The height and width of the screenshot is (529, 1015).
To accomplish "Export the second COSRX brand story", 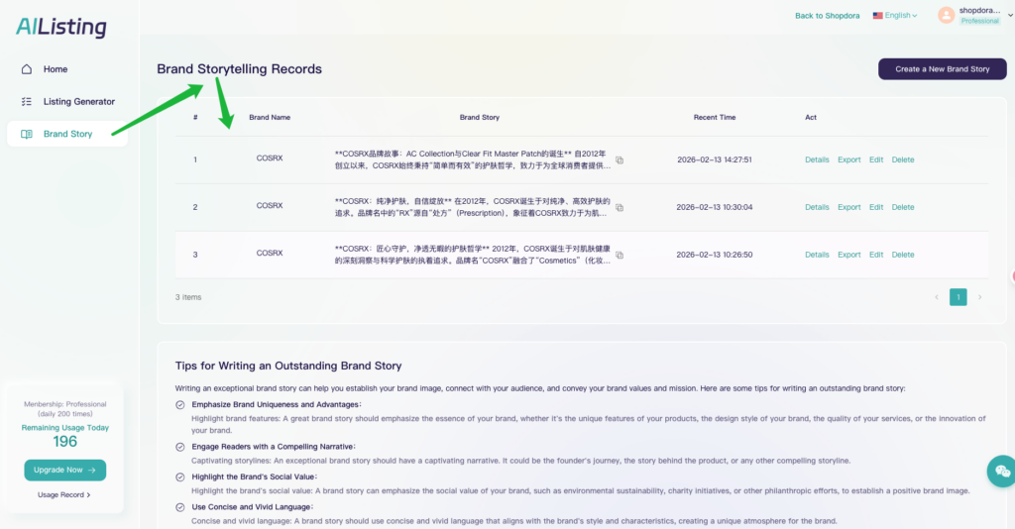I will (848, 208).
